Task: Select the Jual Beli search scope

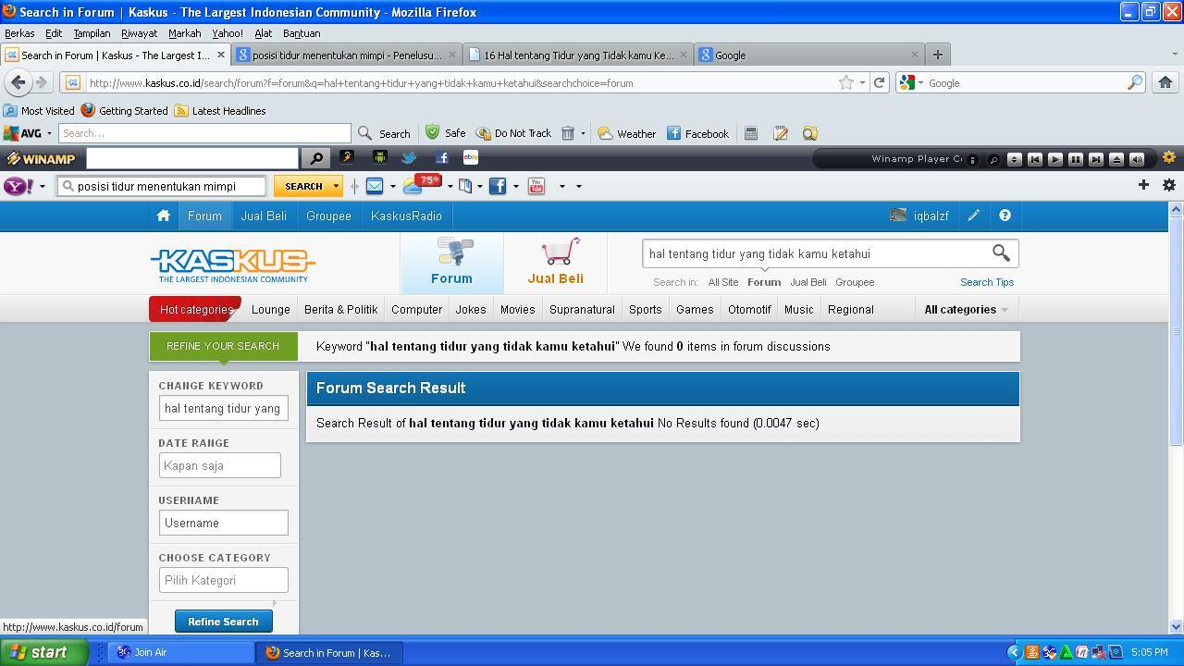Action: [x=808, y=282]
